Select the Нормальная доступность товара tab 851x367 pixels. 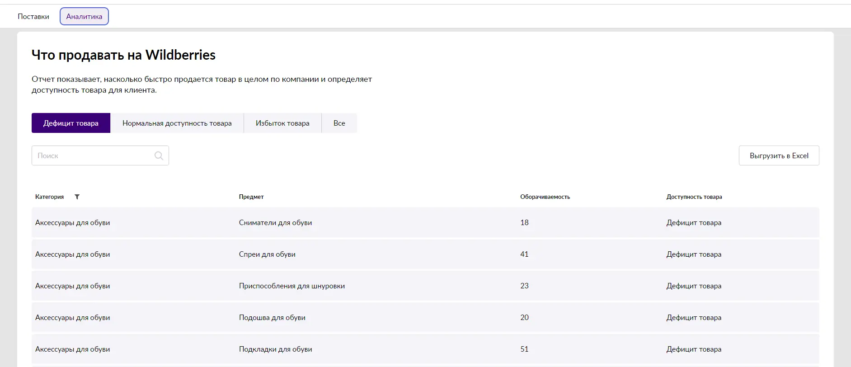[177, 123]
